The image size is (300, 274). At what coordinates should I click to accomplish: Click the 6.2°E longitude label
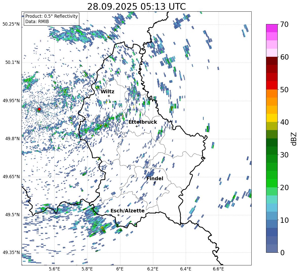click(x=153, y=269)
